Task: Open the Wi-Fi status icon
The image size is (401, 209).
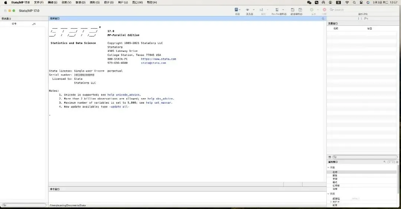Action: 347,2
